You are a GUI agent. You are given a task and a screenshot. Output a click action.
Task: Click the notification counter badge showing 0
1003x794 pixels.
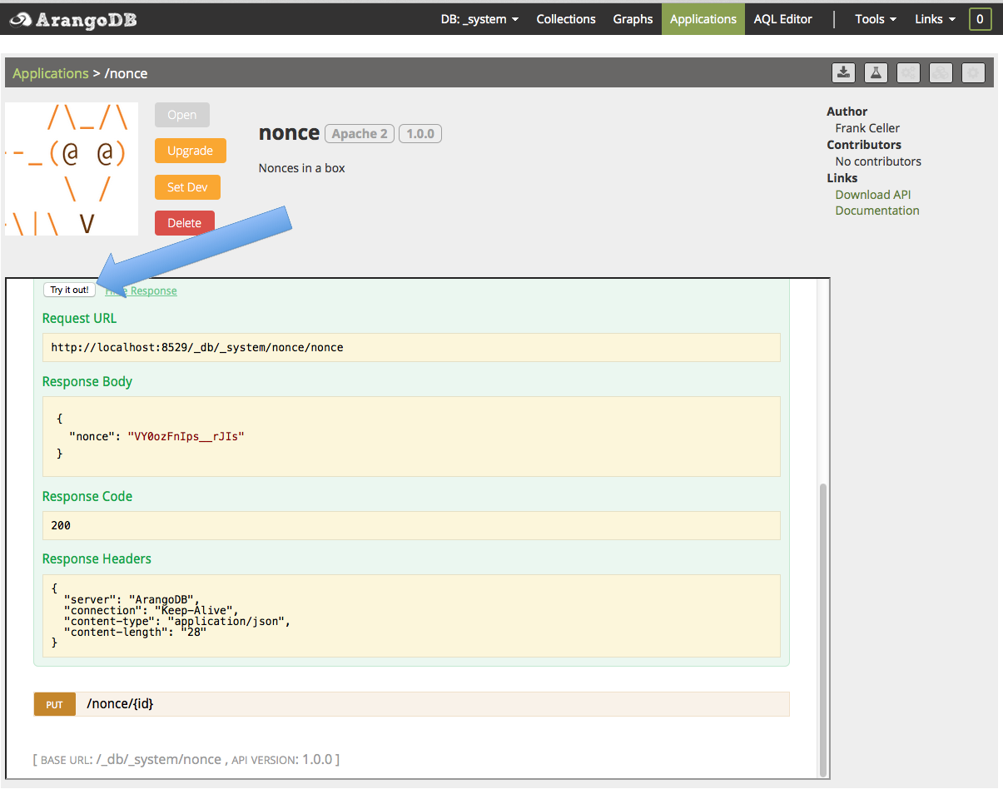coord(980,19)
